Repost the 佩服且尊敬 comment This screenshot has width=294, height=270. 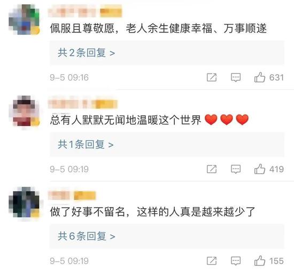pyautogui.click(x=212, y=77)
